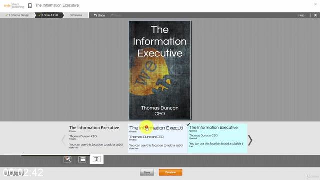
Task: Click the greyed-out Redo button
Action: click(x=116, y=15)
